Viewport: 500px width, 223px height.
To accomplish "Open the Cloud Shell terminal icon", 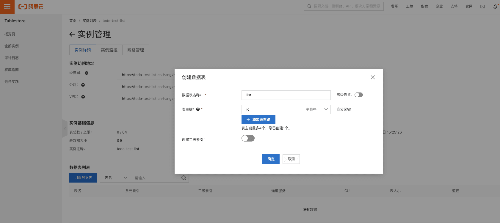I will point(483,7).
